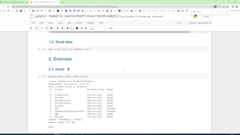This screenshot has height=135, width=240.
Task: Click the kernel idle status circle
Action: pos(210,23)
